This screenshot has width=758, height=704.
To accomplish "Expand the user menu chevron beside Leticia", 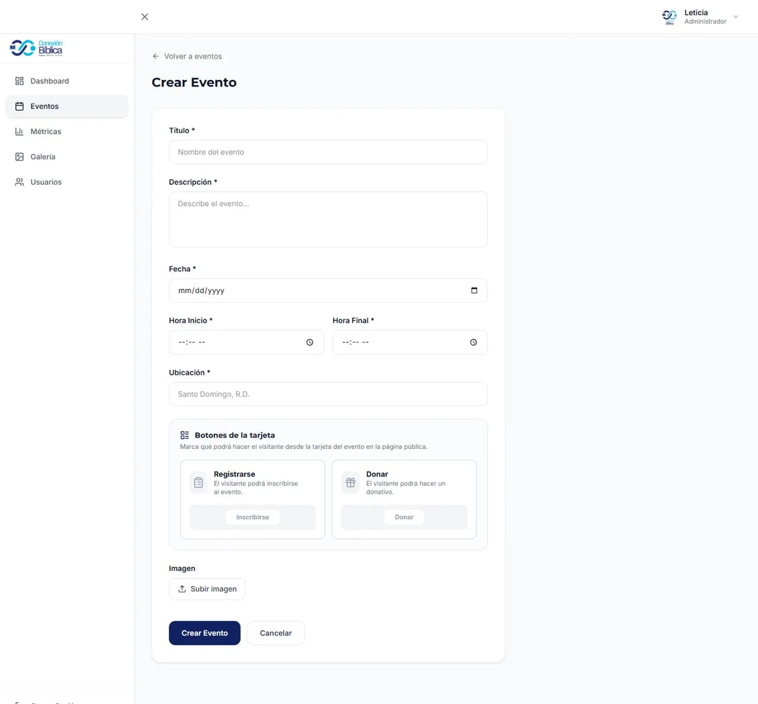I will [x=736, y=17].
